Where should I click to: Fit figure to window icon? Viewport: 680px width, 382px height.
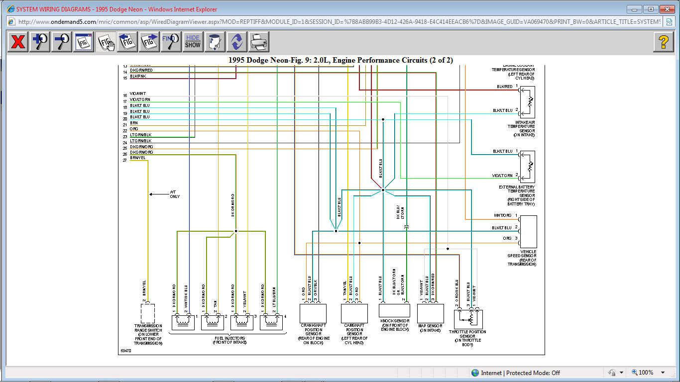pos(84,42)
